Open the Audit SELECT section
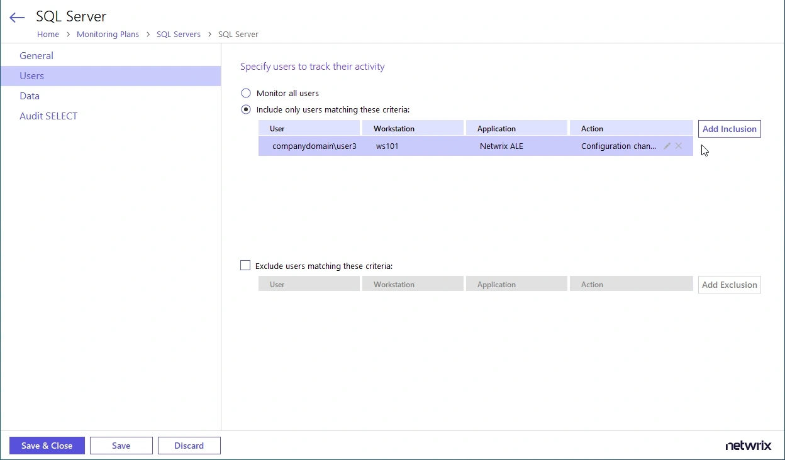This screenshot has width=785, height=460. 48,116
